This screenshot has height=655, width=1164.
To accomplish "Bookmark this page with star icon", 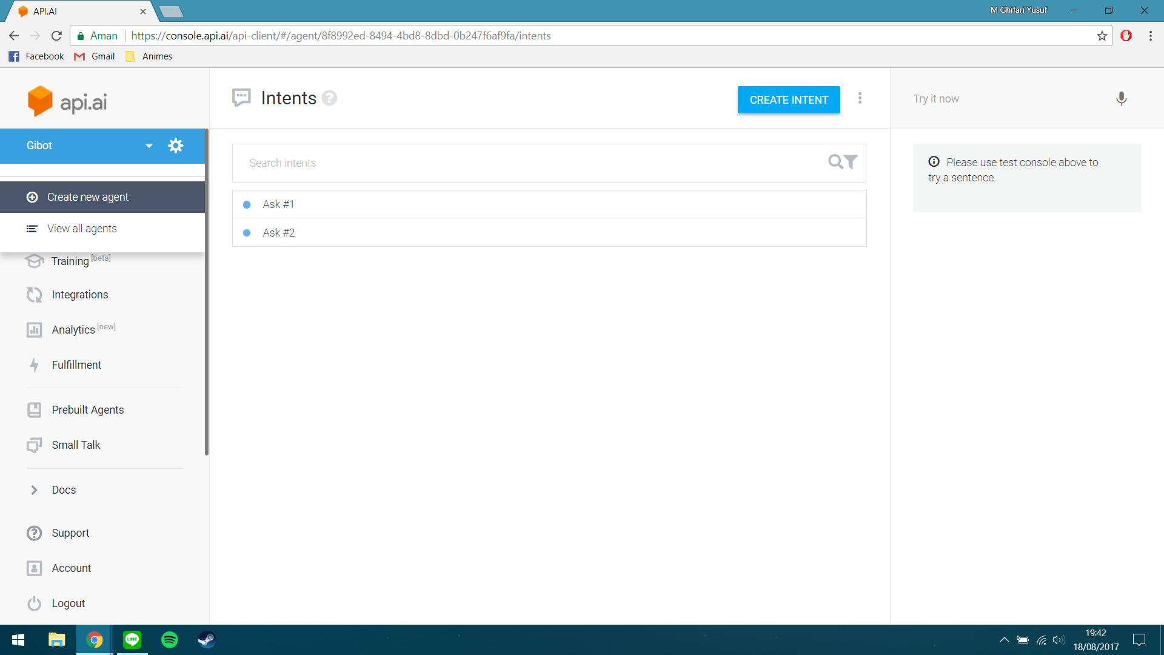I will [1102, 36].
